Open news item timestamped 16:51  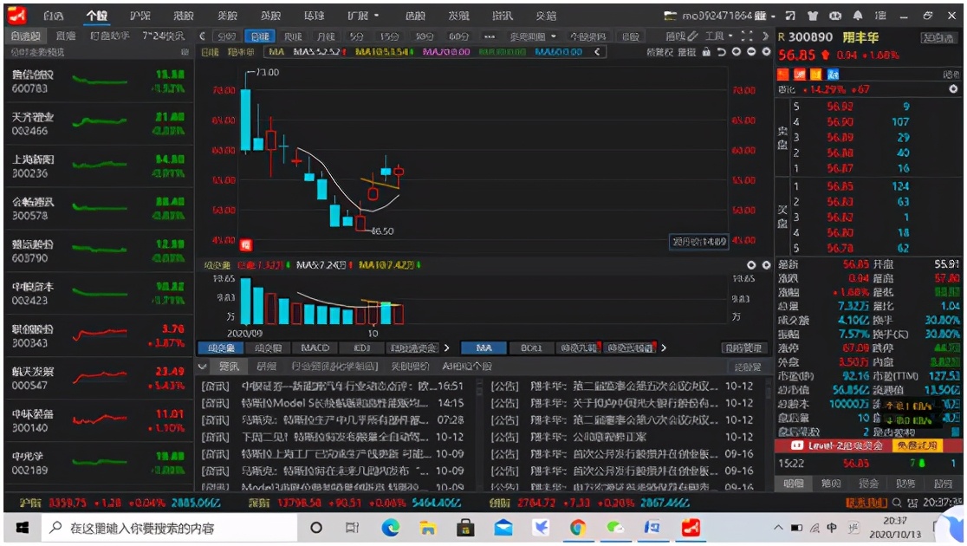(x=333, y=387)
